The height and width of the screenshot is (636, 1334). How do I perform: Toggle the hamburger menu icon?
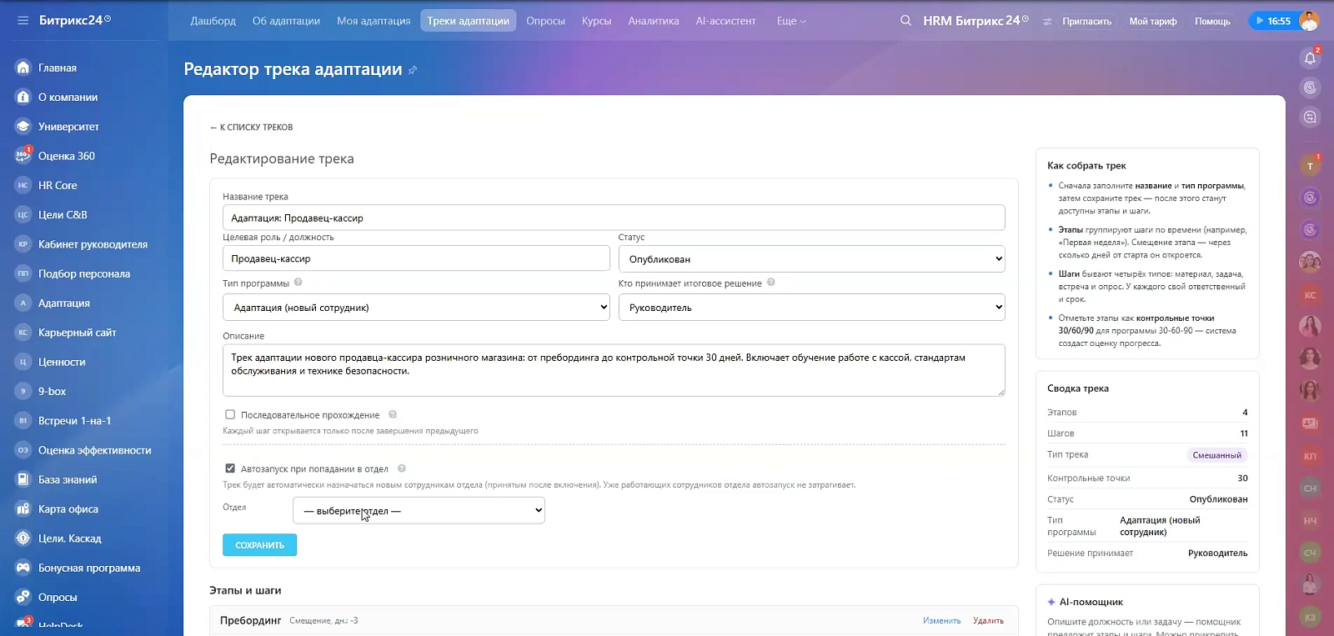pos(23,20)
